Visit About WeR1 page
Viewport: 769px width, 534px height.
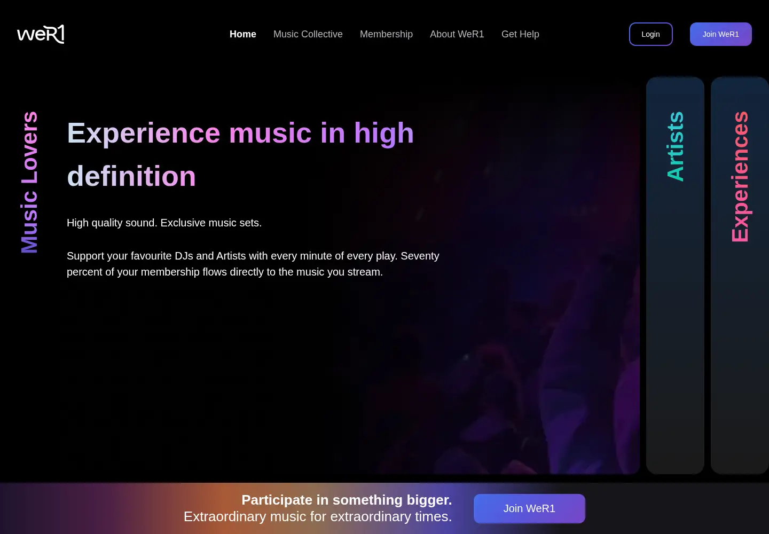click(x=457, y=34)
